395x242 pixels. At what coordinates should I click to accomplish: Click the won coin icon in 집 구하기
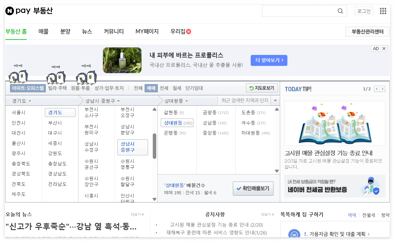(x=294, y=234)
